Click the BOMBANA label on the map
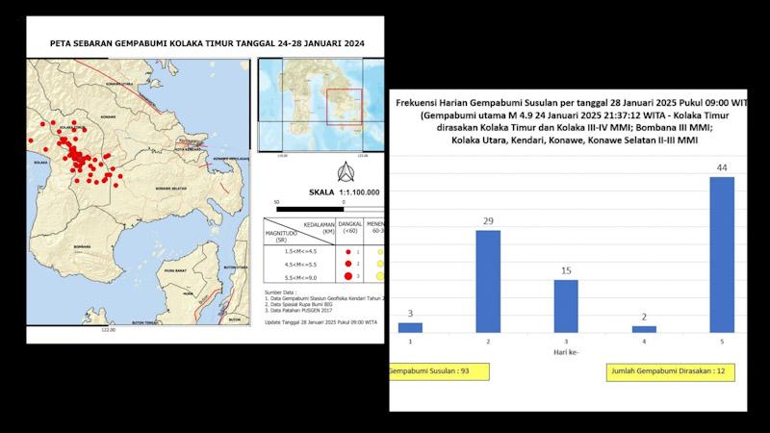 82,246
